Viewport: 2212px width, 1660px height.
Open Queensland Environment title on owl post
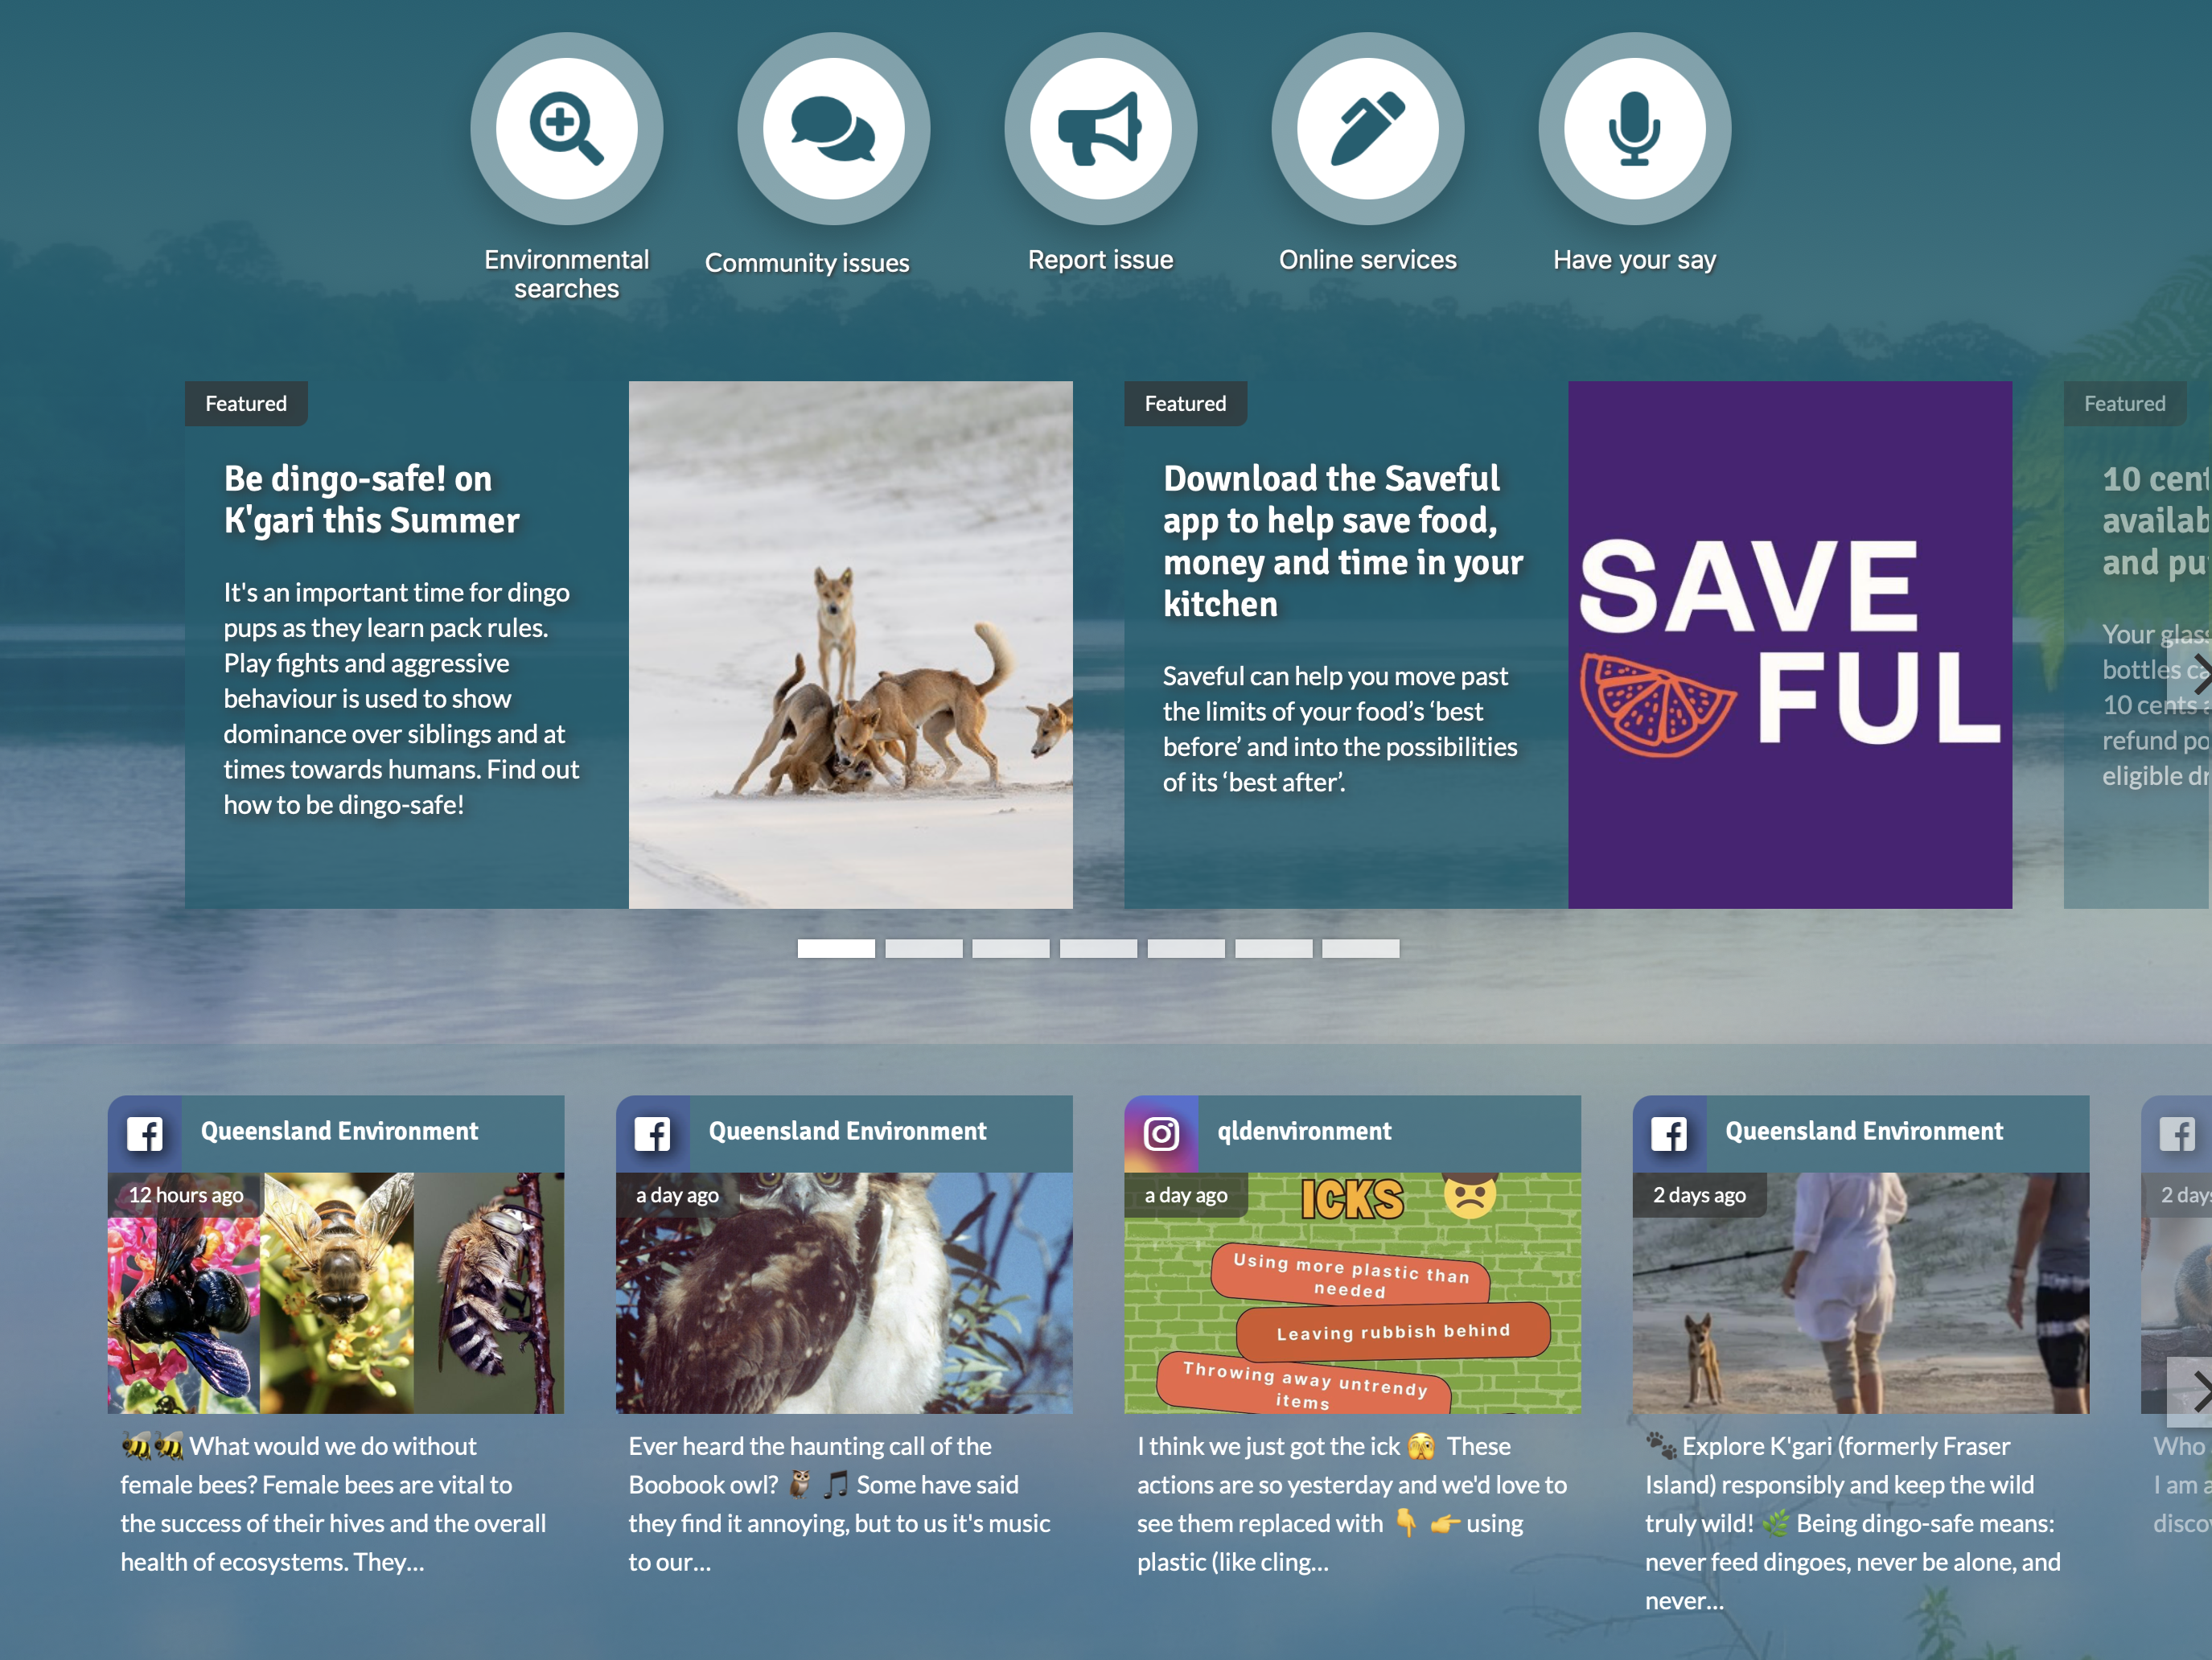click(x=847, y=1131)
